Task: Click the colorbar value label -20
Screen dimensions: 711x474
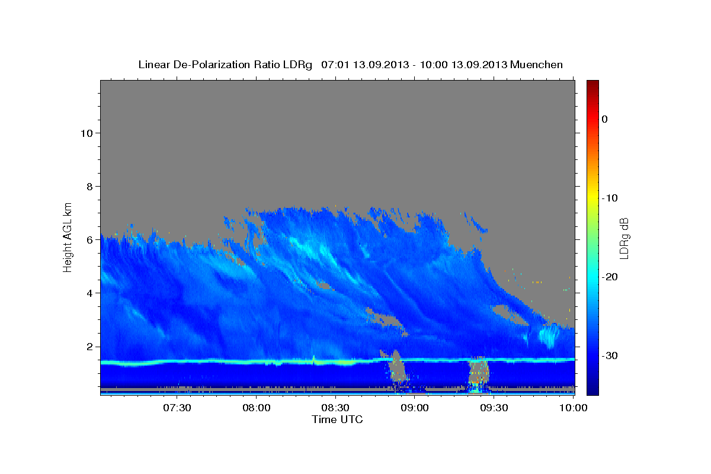Action: (x=610, y=277)
